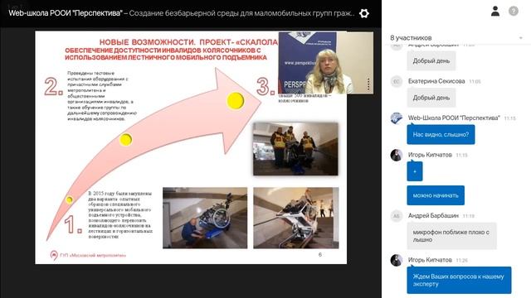Screen dimensions: 531x298
Task: Click the speaker webcam video
Action: (x=325, y=63)
